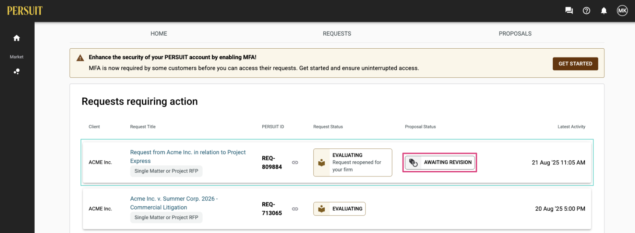
Task: Click the evaluating icon in REQ-713065 status
Action: (322, 209)
